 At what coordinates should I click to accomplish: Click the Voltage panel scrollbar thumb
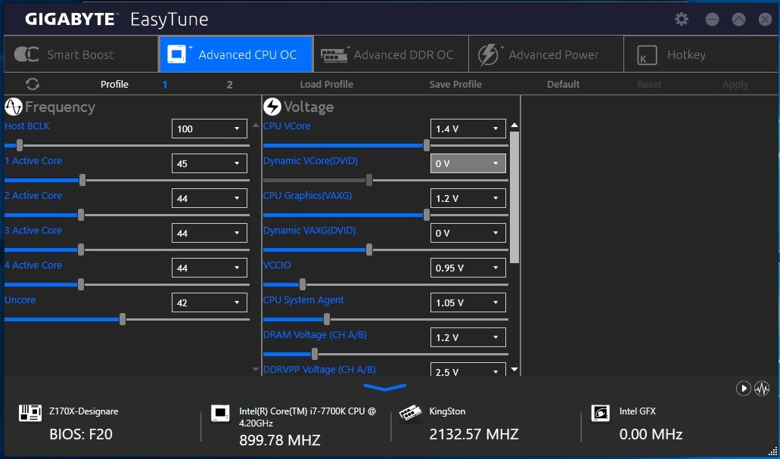(514, 197)
